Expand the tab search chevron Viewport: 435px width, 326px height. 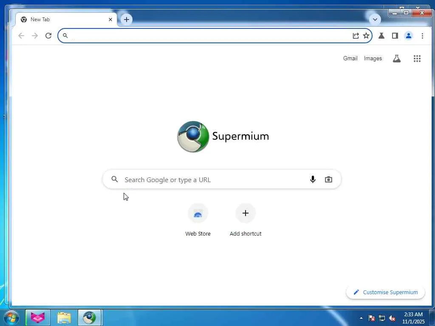[x=375, y=20]
